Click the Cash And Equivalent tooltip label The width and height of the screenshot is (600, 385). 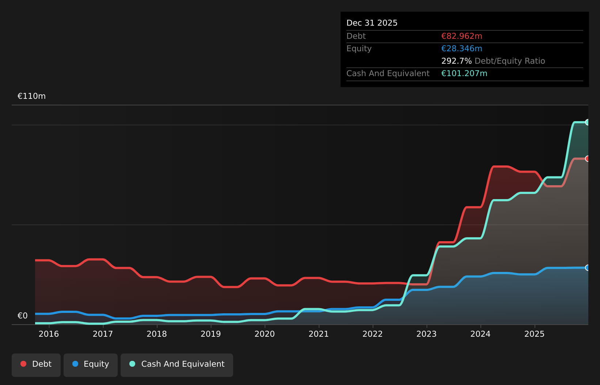388,74
